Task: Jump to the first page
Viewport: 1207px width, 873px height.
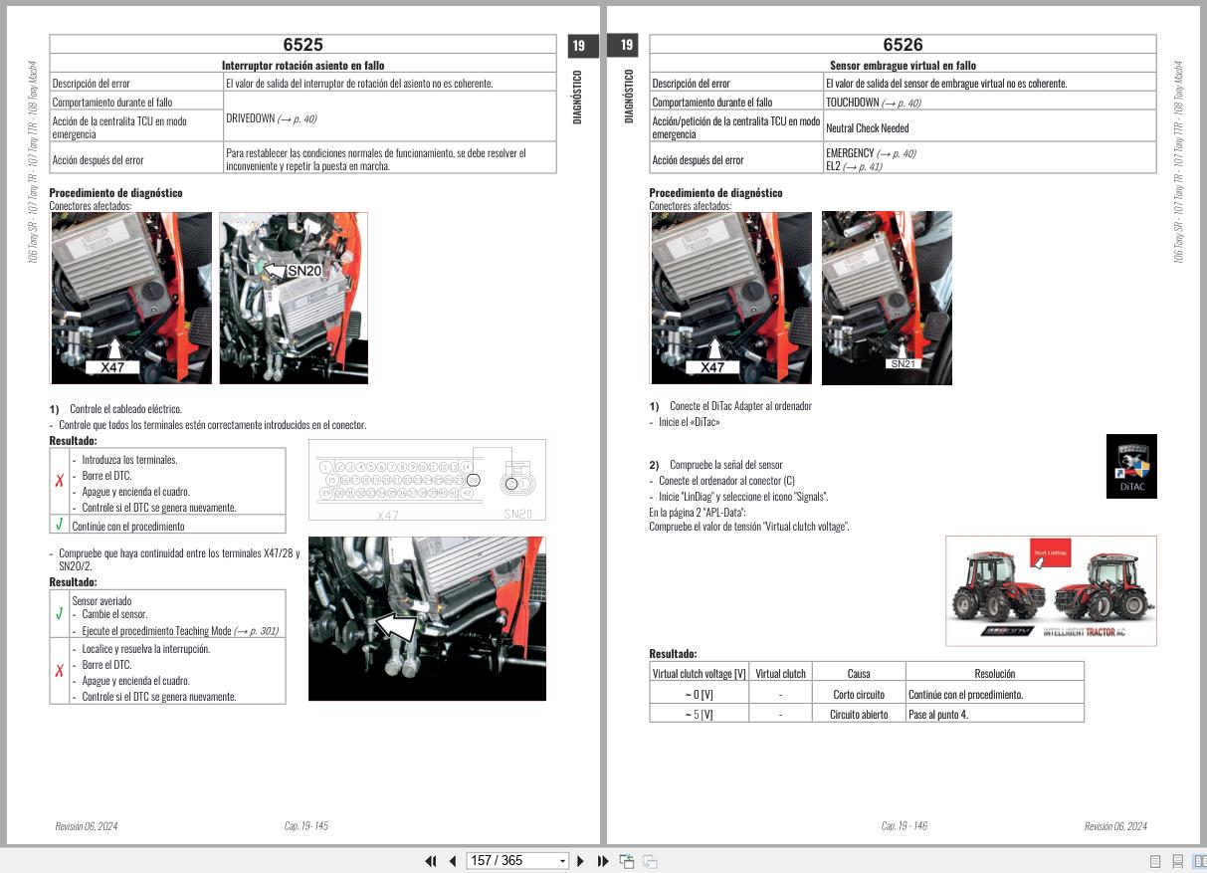Action: (430, 860)
